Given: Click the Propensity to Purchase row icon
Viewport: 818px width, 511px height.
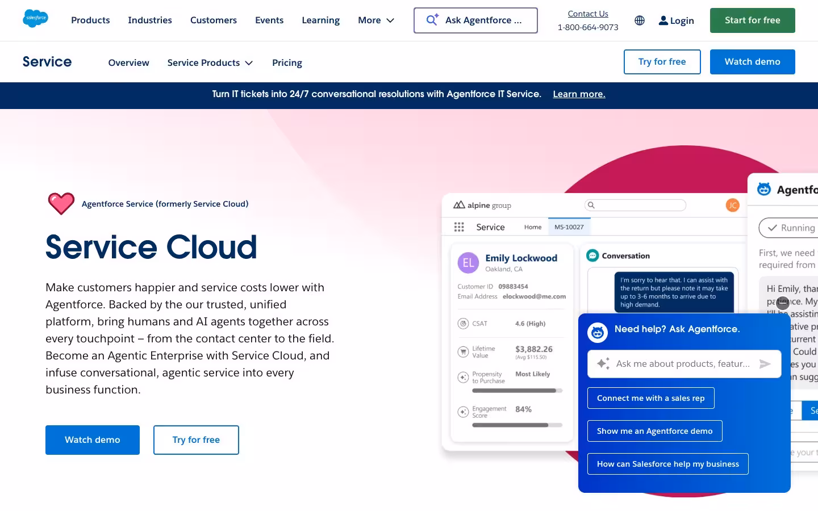Looking at the screenshot, I should [x=463, y=377].
